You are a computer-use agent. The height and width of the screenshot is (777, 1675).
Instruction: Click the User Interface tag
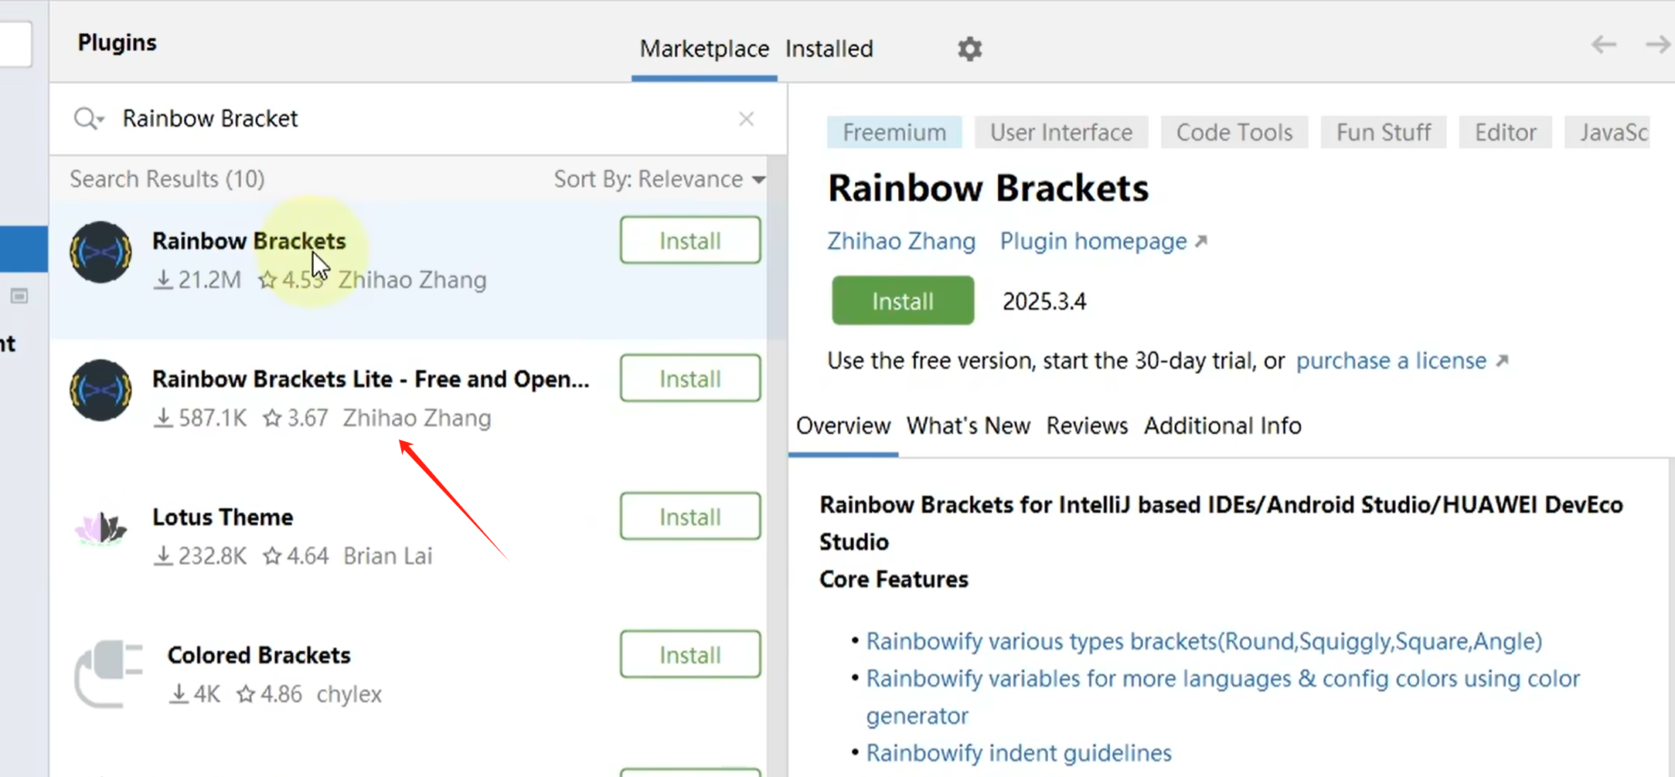[1061, 132]
